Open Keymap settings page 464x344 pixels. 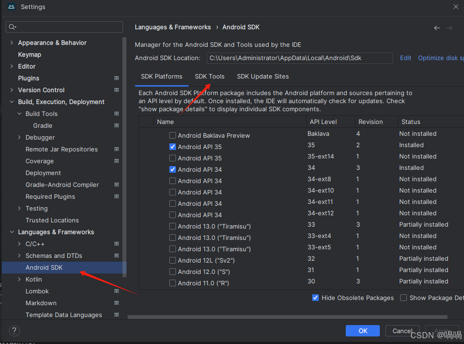pos(30,54)
